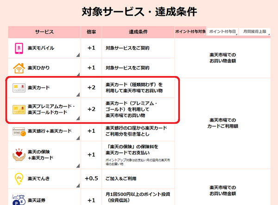Viewport: 278px width, 205px height.
Task: Expand the 楽天銀行+楽天カード row corner triangle
Action: (78, 138)
